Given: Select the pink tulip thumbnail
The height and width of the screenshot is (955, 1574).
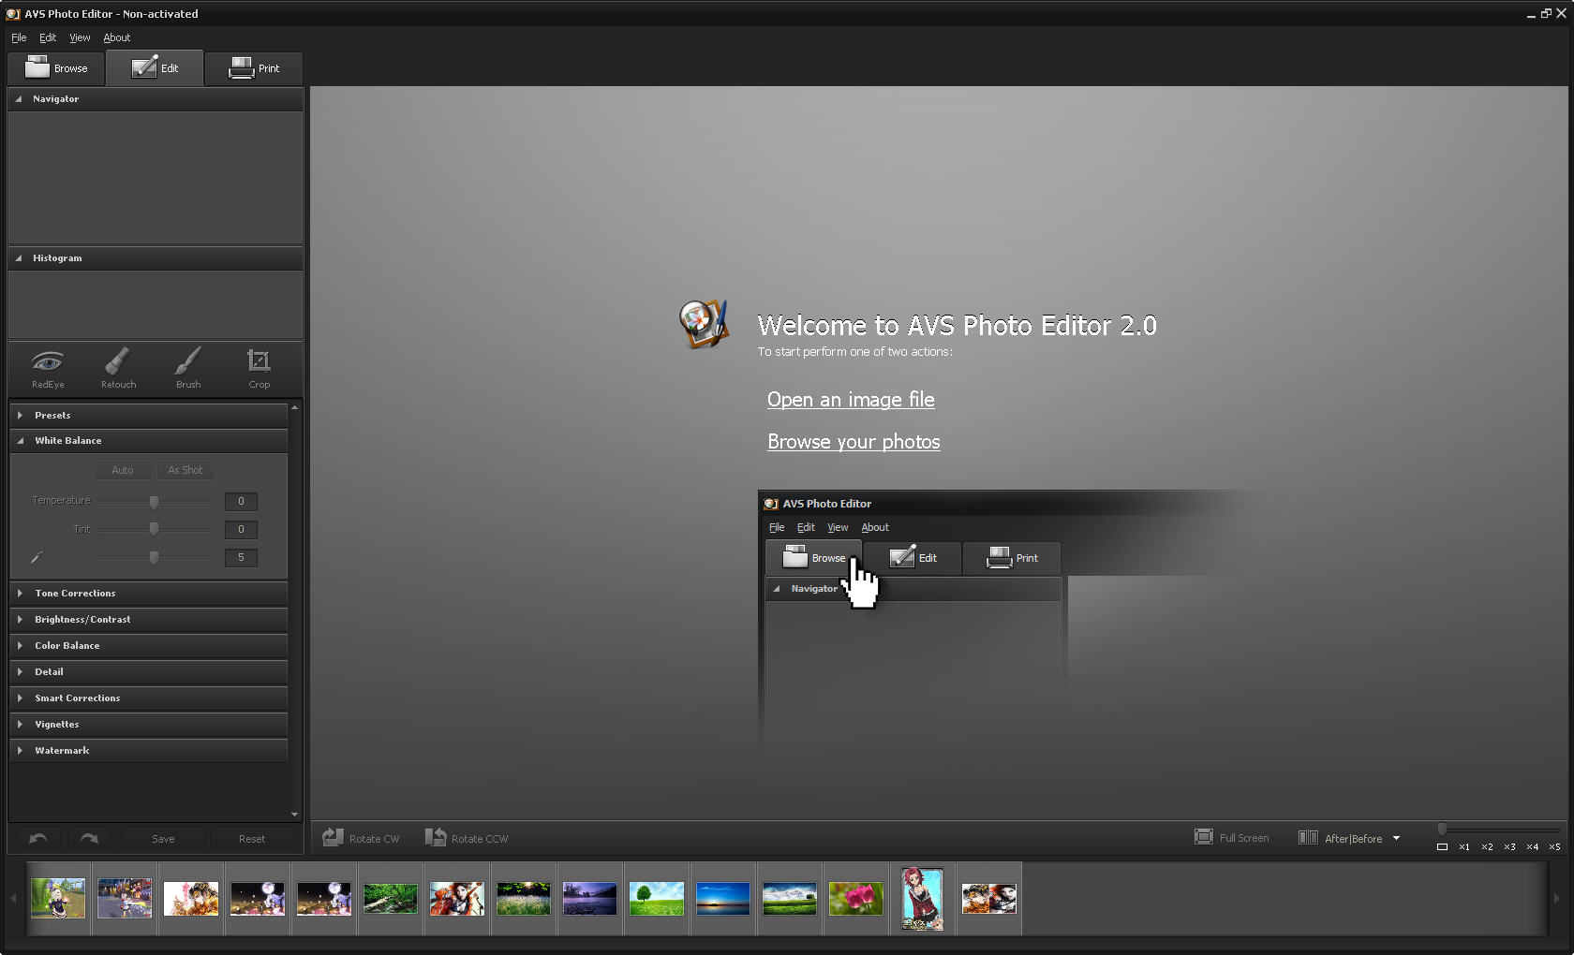Looking at the screenshot, I should 856,899.
